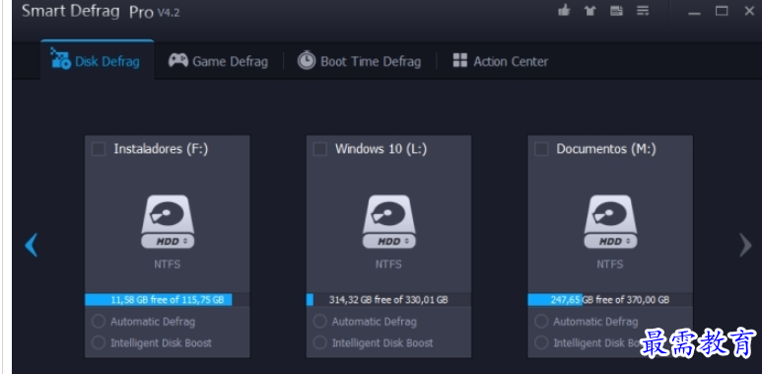The height and width of the screenshot is (374, 762).
Task: Switch to the Boot Time Defrag tab
Action: pos(359,61)
